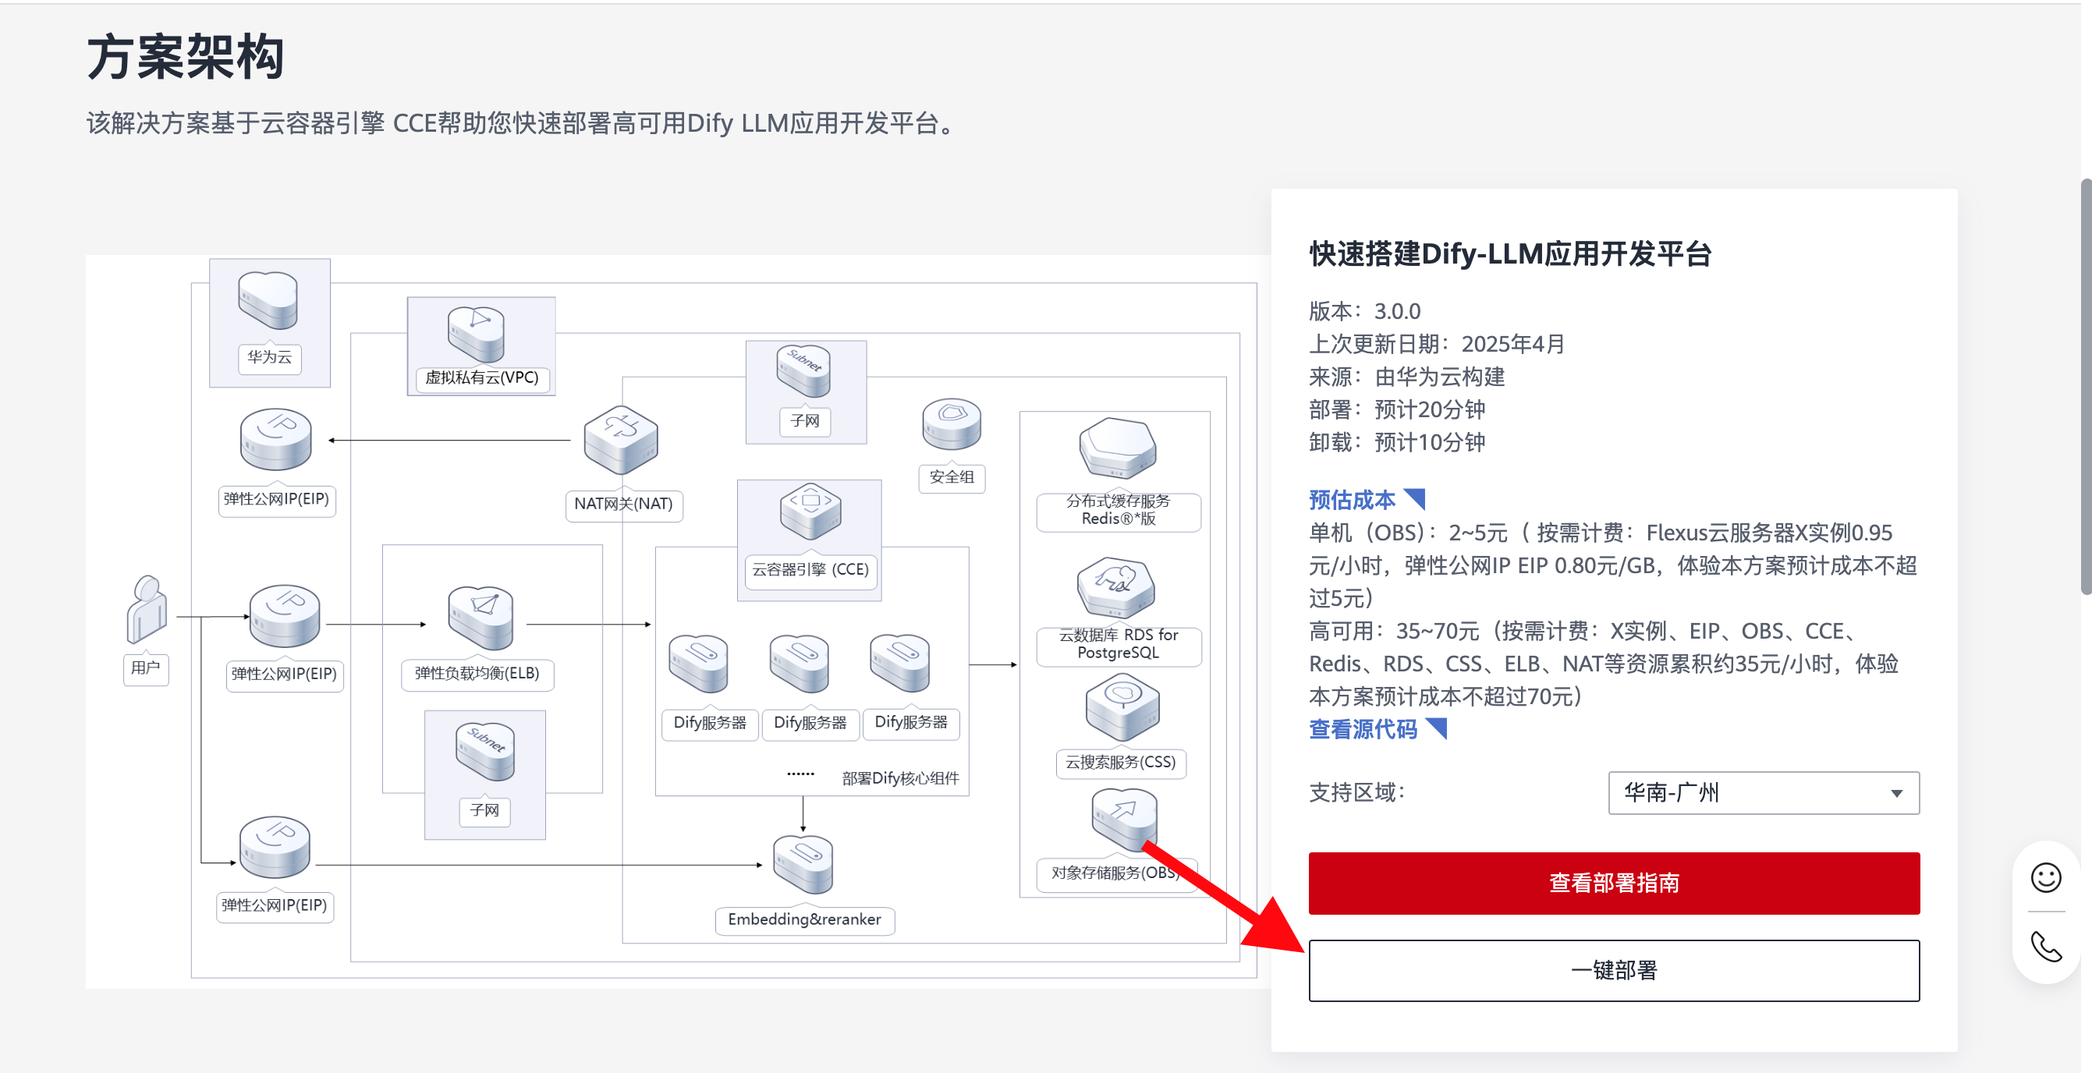Click the 上次更新日期：2025年4月 text
The height and width of the screenshot is (1073, 2092).
click(1436, 343)
